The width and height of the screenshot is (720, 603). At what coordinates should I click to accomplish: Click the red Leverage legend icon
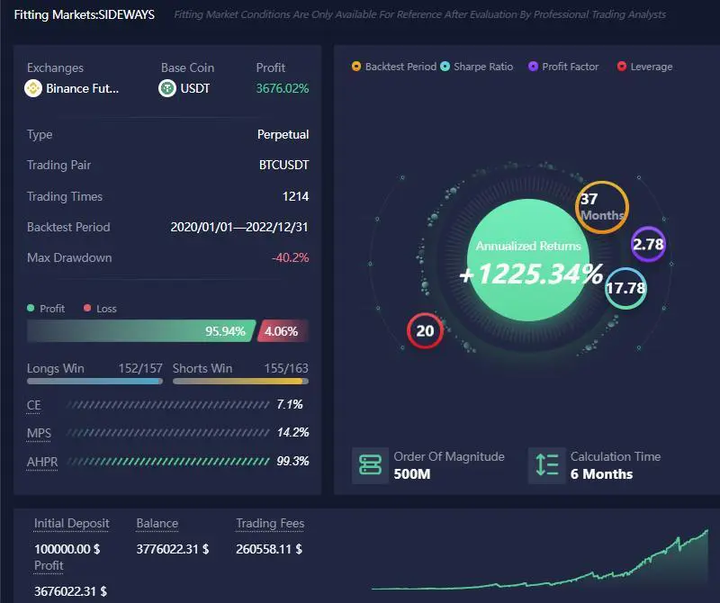pyautogui.click(x=622, y=67)
